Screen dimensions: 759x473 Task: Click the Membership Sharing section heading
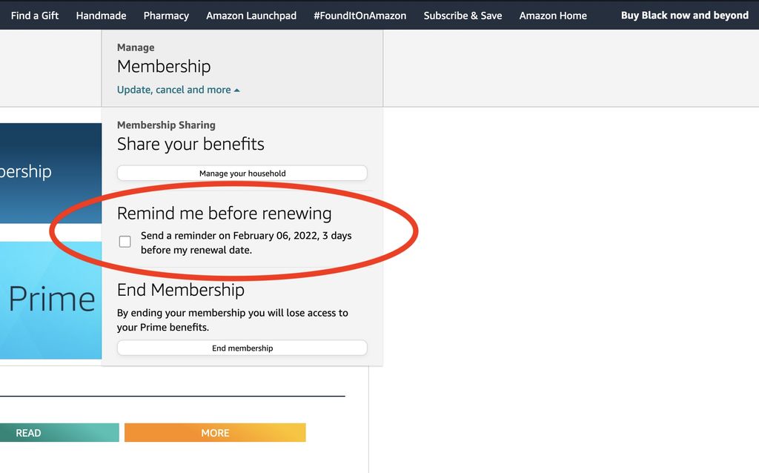coord(166,125)
